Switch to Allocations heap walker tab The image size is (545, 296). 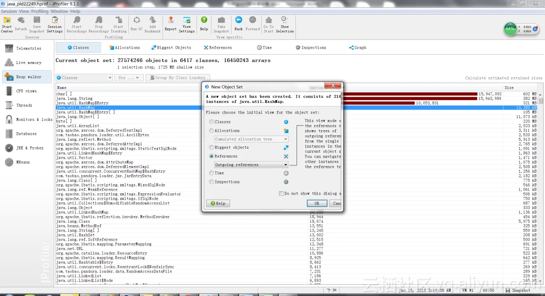[125, 48]
